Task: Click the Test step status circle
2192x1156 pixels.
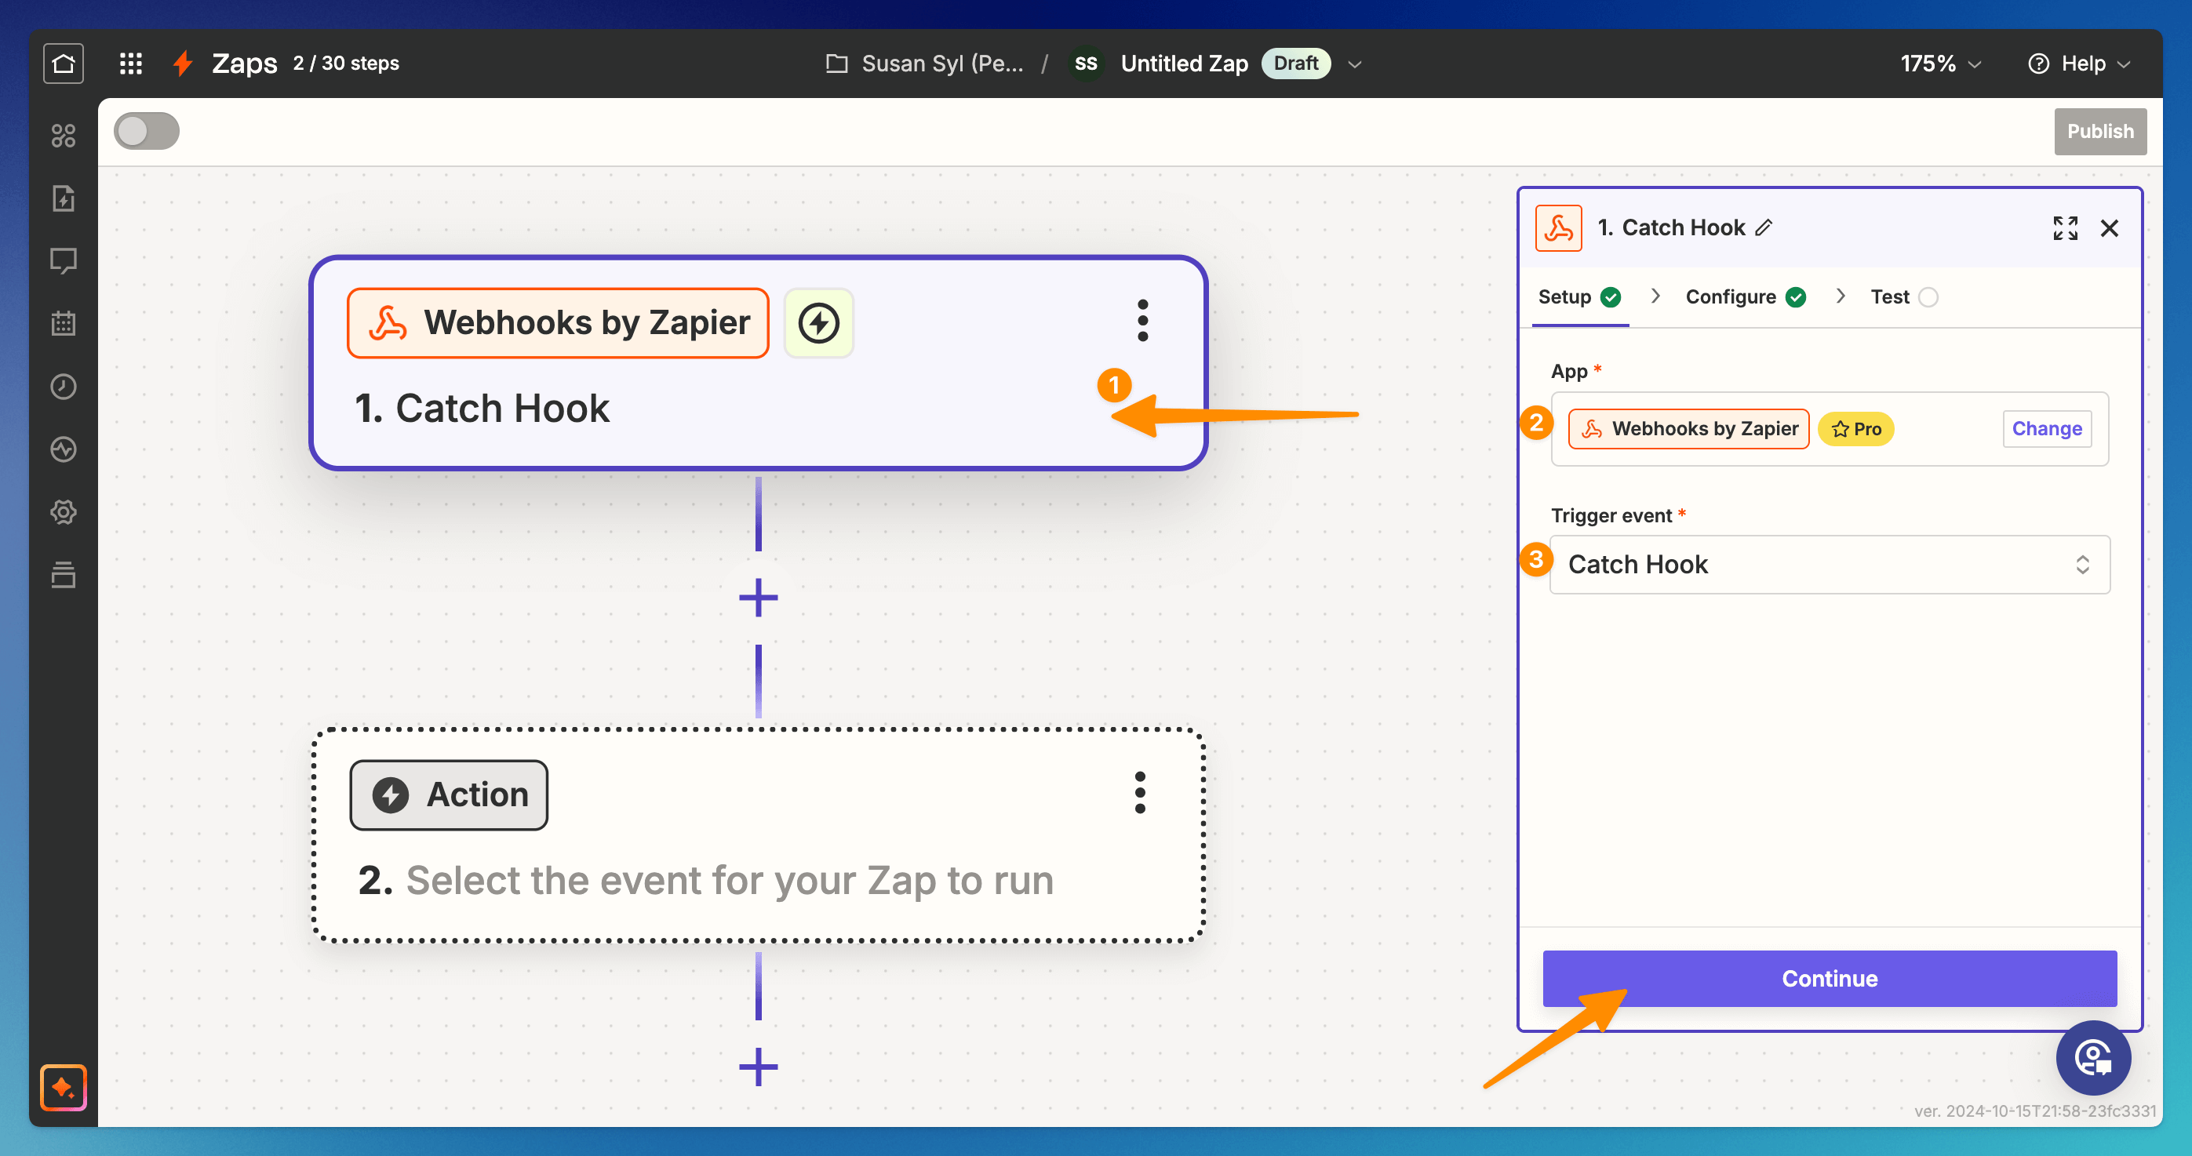Action: 1928,297
